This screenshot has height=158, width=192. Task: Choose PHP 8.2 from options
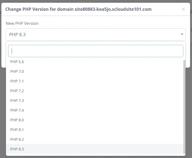point(95,139)
